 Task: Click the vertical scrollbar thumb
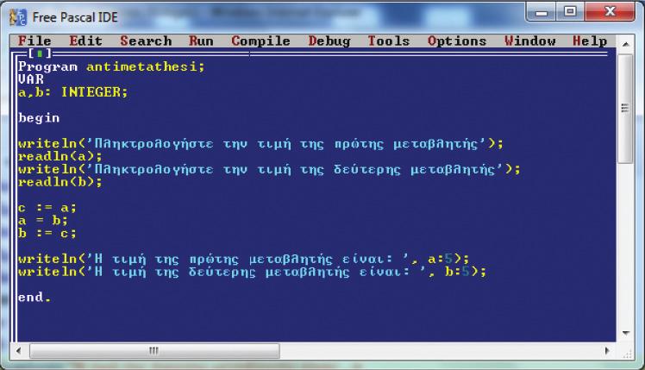pos(625,109)
